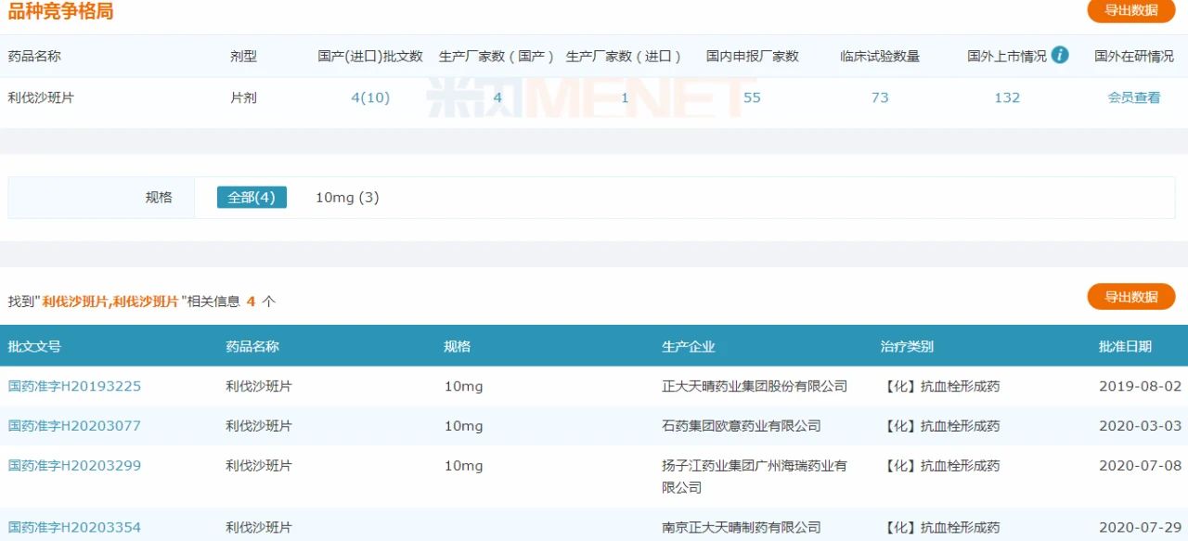Open approval number 国药准字H20193225

click(x=74, y=386)
